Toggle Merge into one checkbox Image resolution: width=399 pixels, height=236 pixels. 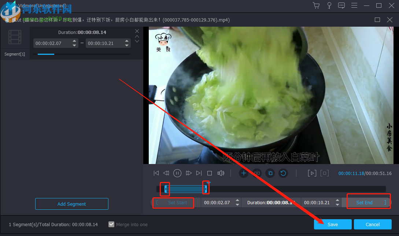tap(111, 224)
